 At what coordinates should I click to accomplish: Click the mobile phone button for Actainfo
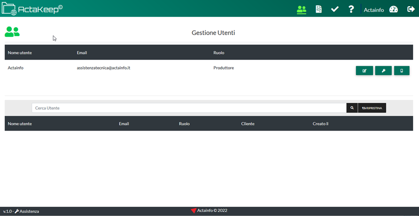pyautogui.click(x=402, y=71)
